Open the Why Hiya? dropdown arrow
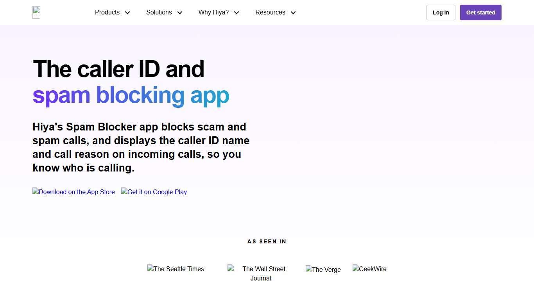This screenshot has width=534, height=300. [x=236, y=12]
